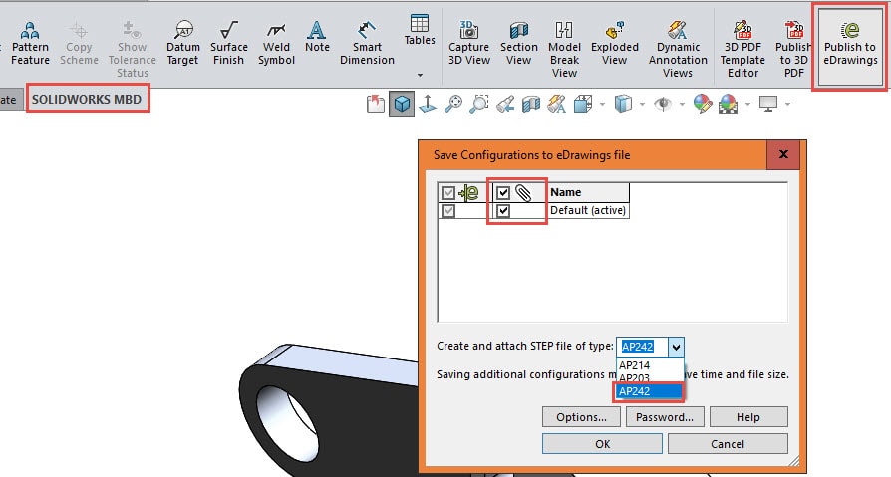Confirm with the OK button
891x477 pixels.
(602, 444)
